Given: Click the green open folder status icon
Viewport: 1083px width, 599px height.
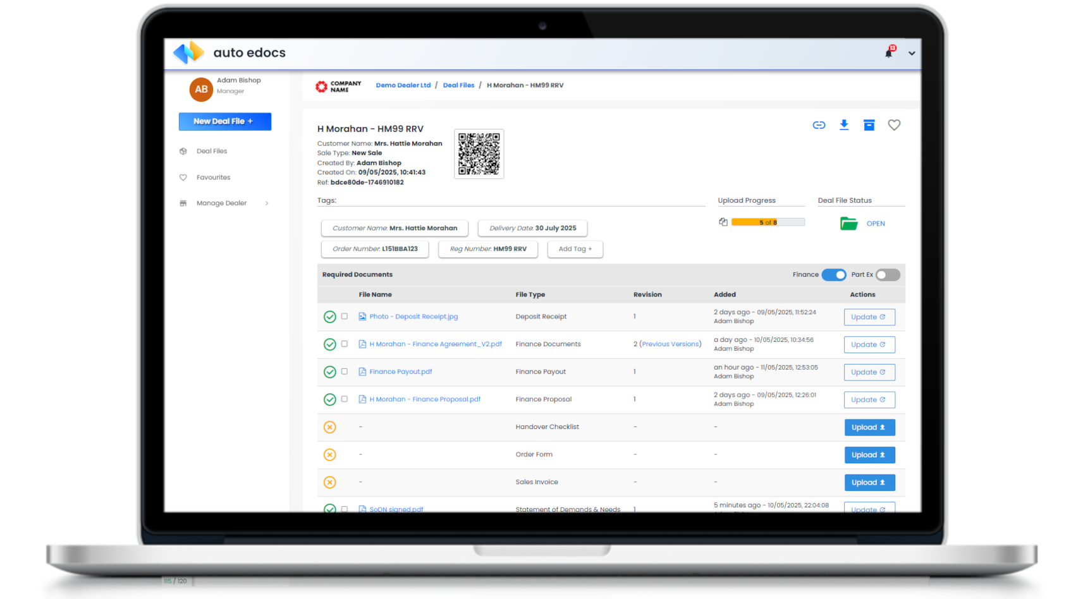Looking at the screenshot, I should 848,224.
